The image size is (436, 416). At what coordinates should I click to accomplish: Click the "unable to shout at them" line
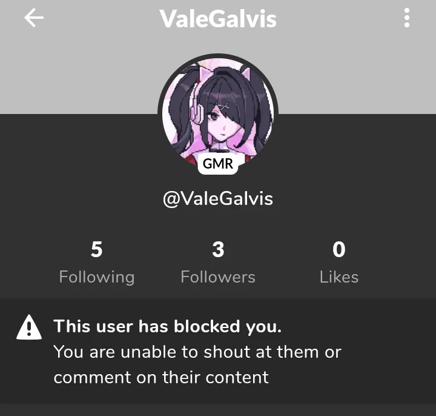click(x=197, y=352)
